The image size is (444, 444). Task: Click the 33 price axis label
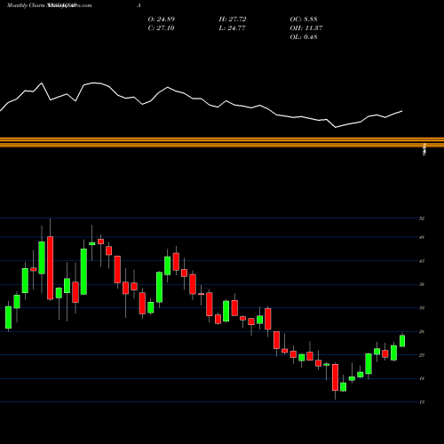point(422,308)
